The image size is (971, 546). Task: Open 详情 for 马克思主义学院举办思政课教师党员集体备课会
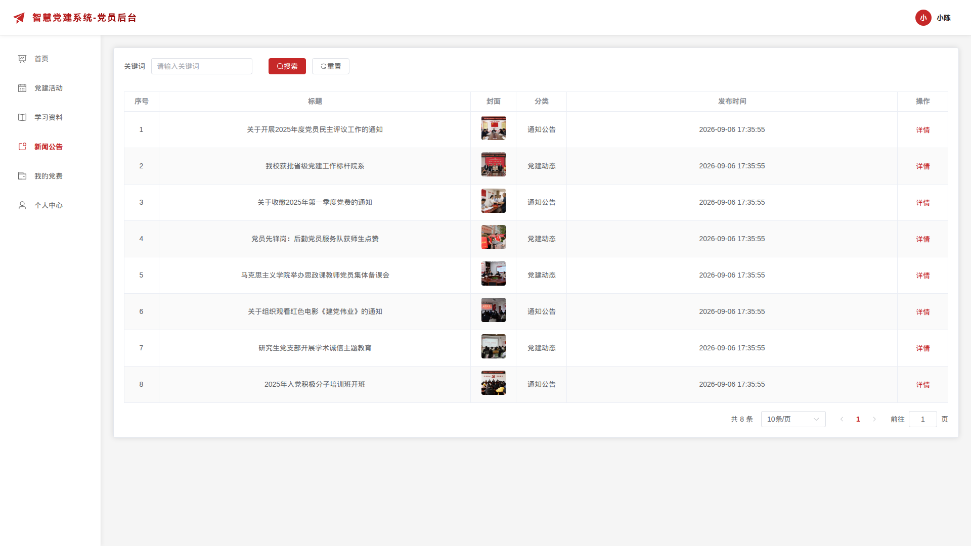pyautogui.click(x=923, y=276)
